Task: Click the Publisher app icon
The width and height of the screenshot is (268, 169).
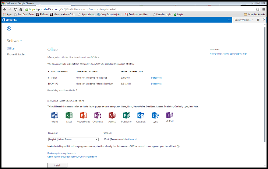Action: click(126, 115)
